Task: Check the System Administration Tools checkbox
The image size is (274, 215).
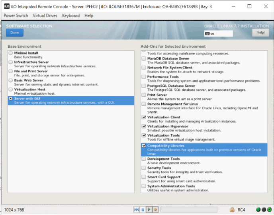Action: pyautogui.click(x=144, y=186)
